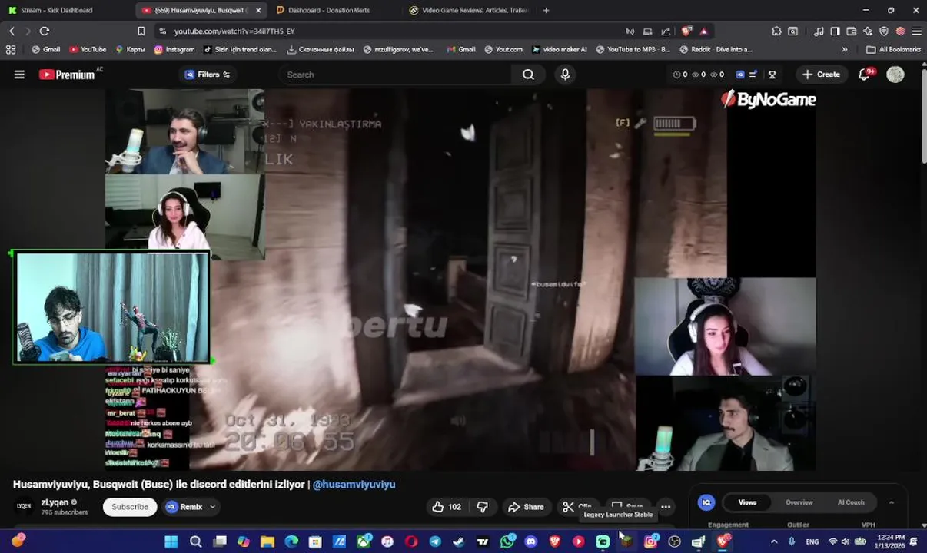Screen dimensions: 927x553
Task: Open the Brave VPN shield icon
Action: coord(884,31)
